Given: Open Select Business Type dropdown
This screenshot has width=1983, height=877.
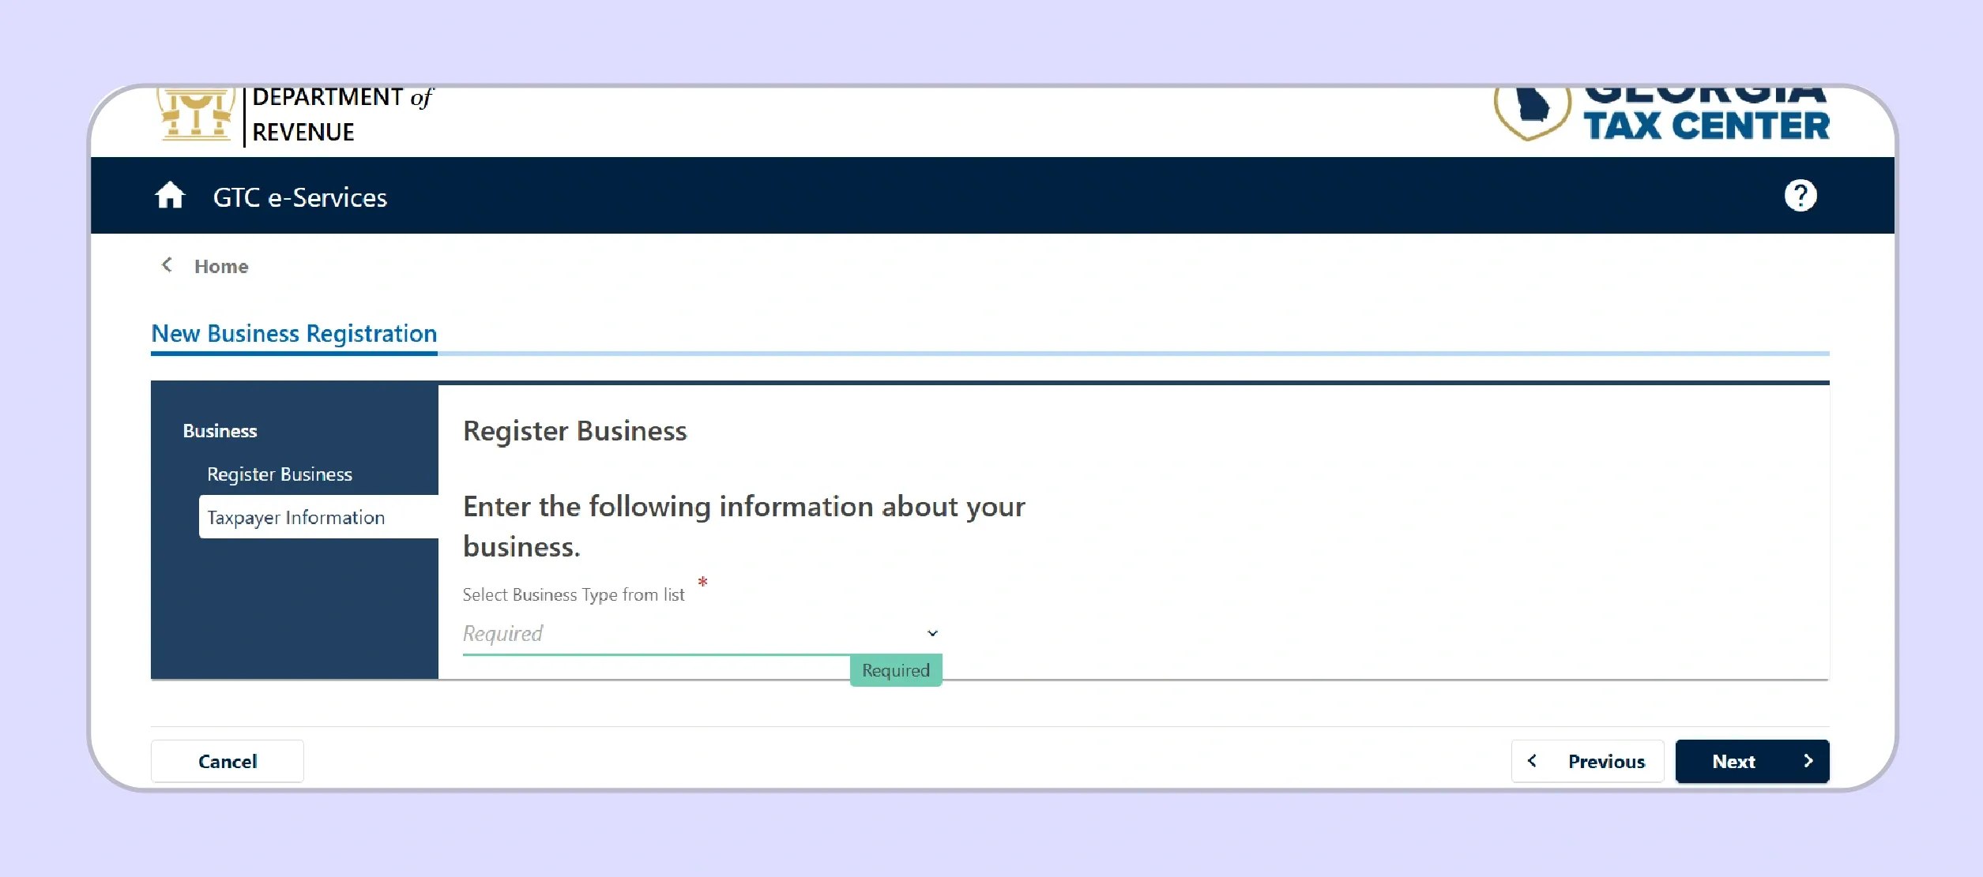Looking at the screenshot, I should tap(702, 634).
